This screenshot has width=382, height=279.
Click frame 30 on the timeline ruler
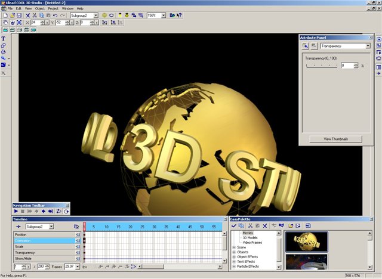coord(154,227)
